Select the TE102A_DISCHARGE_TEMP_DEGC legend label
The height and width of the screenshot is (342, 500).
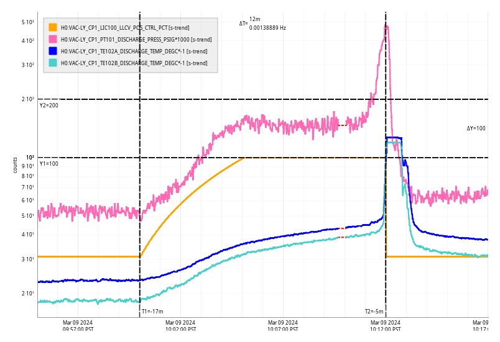click(x=134, y=51)
